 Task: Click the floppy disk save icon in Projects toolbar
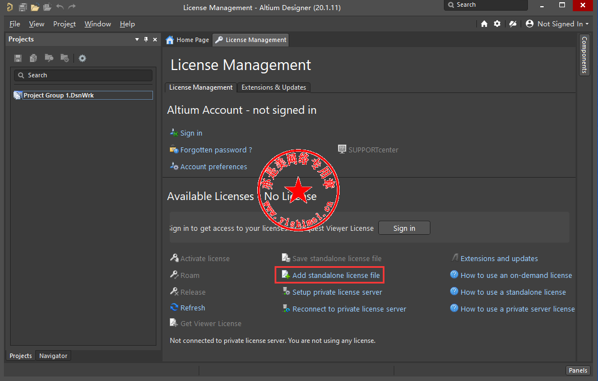pos(18,58)
